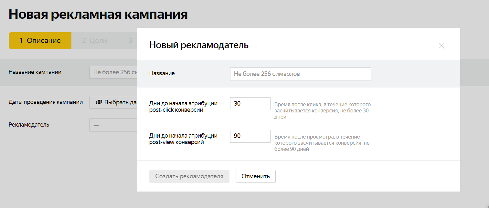Click the calendar grid icon beside Выбрать даты
This screenshot has width=489, height=208.
99,102
